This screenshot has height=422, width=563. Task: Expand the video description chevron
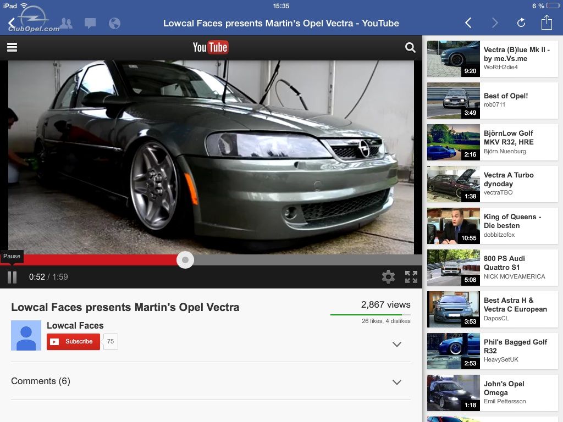pos(397,345)
